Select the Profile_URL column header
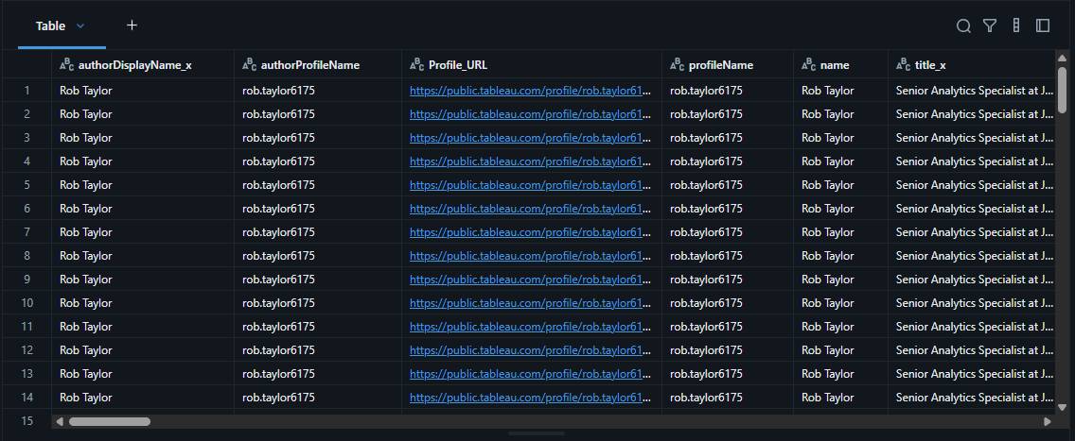The width and height of the screenshot is (1075, 441). pyautogui.click(x=532, y=65)
